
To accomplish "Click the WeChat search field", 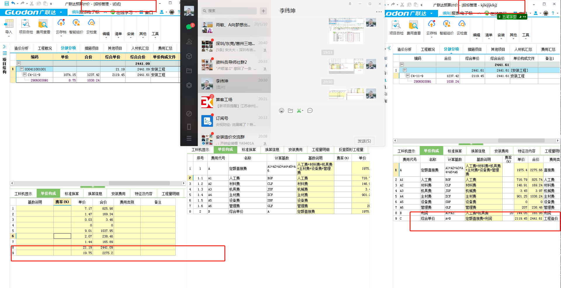I will (x=229, y=11).
